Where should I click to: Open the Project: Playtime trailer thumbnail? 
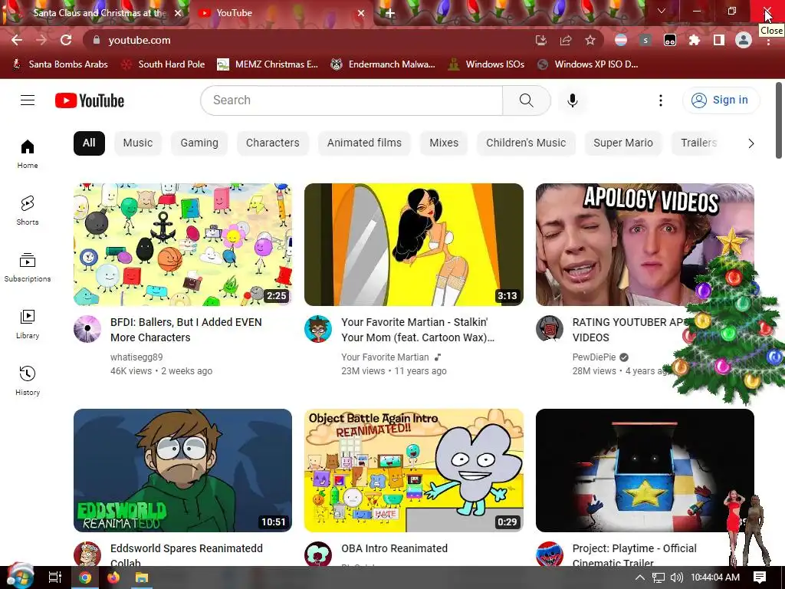pos(645,470)
